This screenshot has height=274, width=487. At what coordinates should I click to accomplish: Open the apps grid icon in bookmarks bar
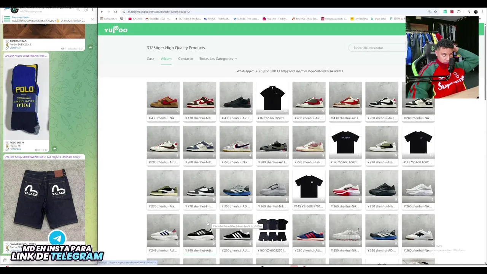[121, 19]
